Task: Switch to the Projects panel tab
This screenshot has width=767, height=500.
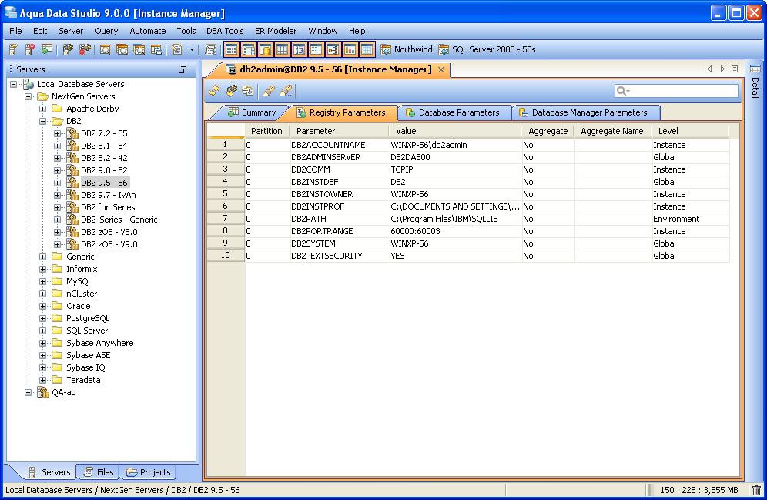Action: coord(148,472)
